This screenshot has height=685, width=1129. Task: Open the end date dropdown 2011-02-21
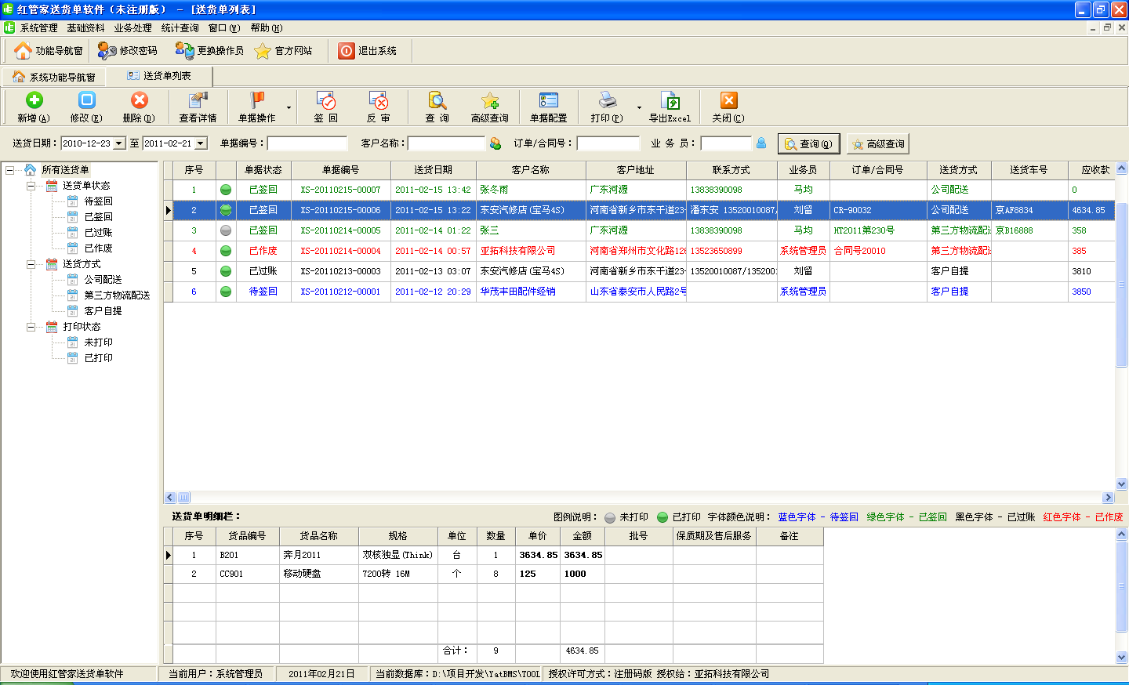[201, 143]
